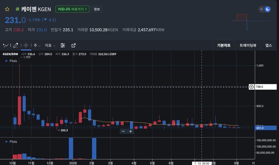Add KGEN to favorites with the star icon

[x=7, y=9]
